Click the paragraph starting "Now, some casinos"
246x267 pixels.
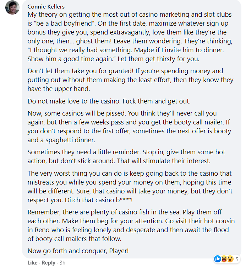coord(129,126)
